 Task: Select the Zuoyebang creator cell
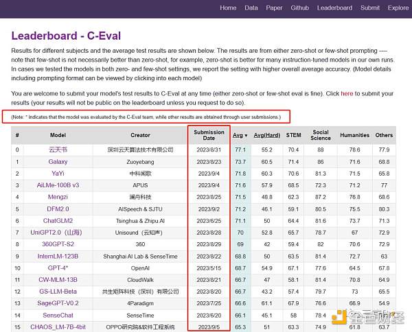point(140,162)
